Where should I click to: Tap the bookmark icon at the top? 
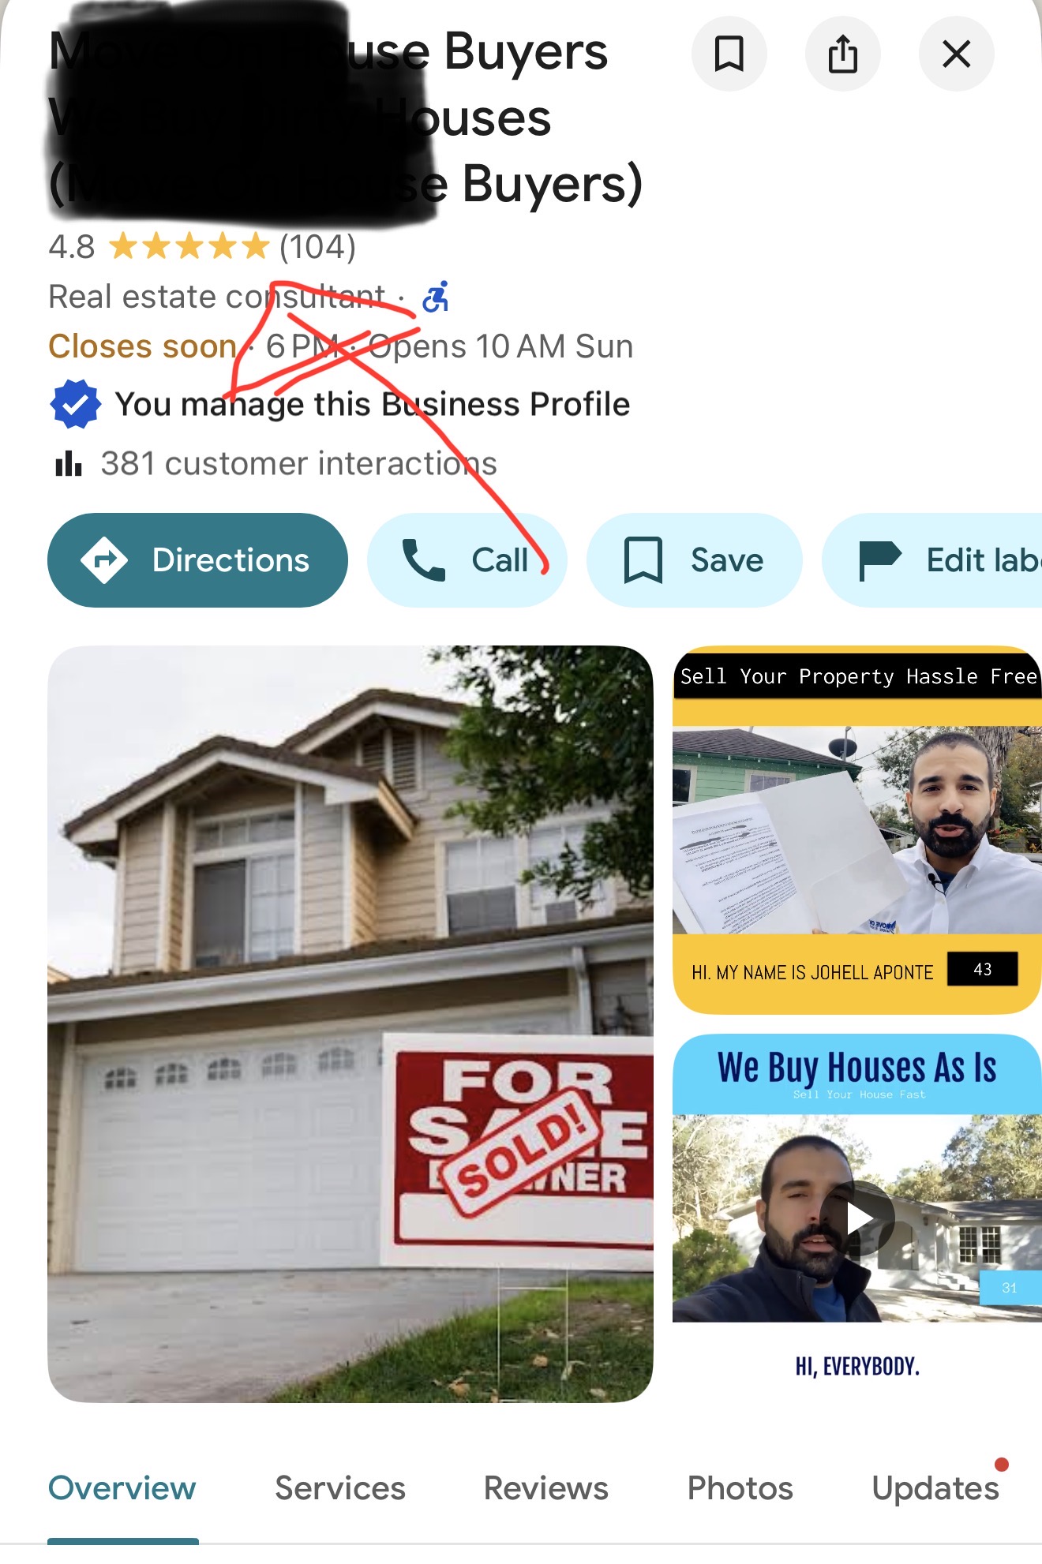[x=729, y=54]
